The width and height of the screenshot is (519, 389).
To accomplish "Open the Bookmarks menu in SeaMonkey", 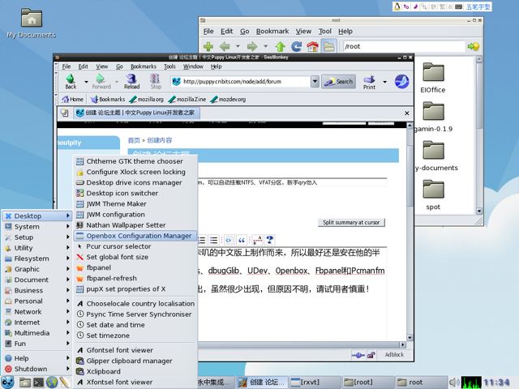I will 143,66.
